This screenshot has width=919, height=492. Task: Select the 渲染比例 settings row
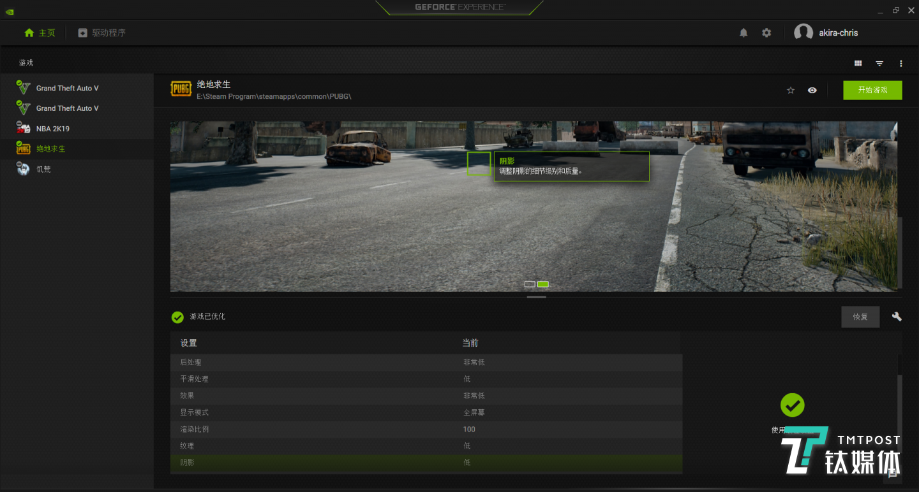coord(426,429)
